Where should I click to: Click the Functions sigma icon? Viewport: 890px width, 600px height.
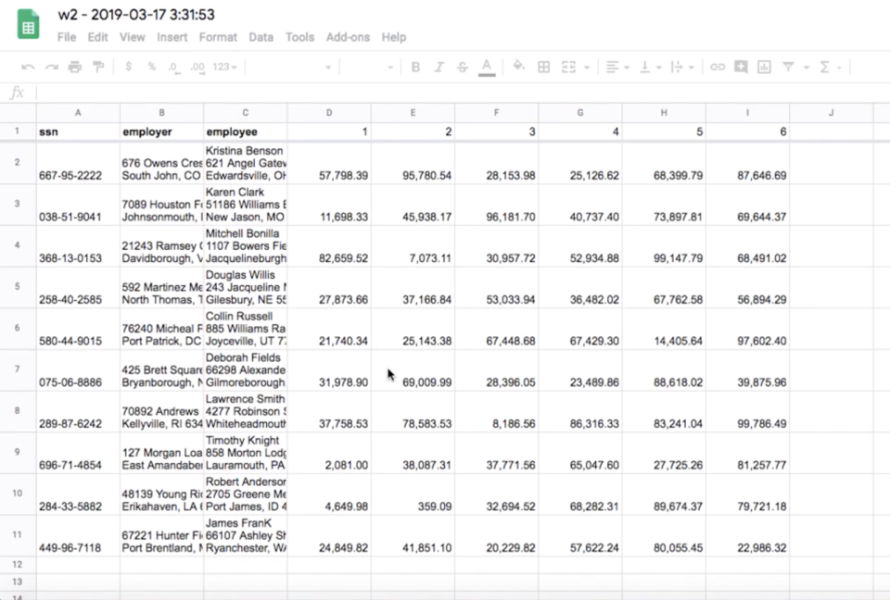tap(825, 67)
